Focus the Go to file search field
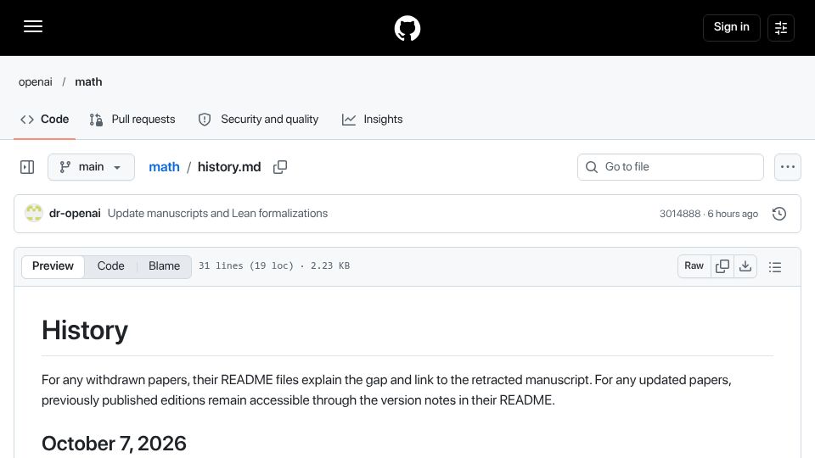The image size is (815, 458). tap(671, 167)
